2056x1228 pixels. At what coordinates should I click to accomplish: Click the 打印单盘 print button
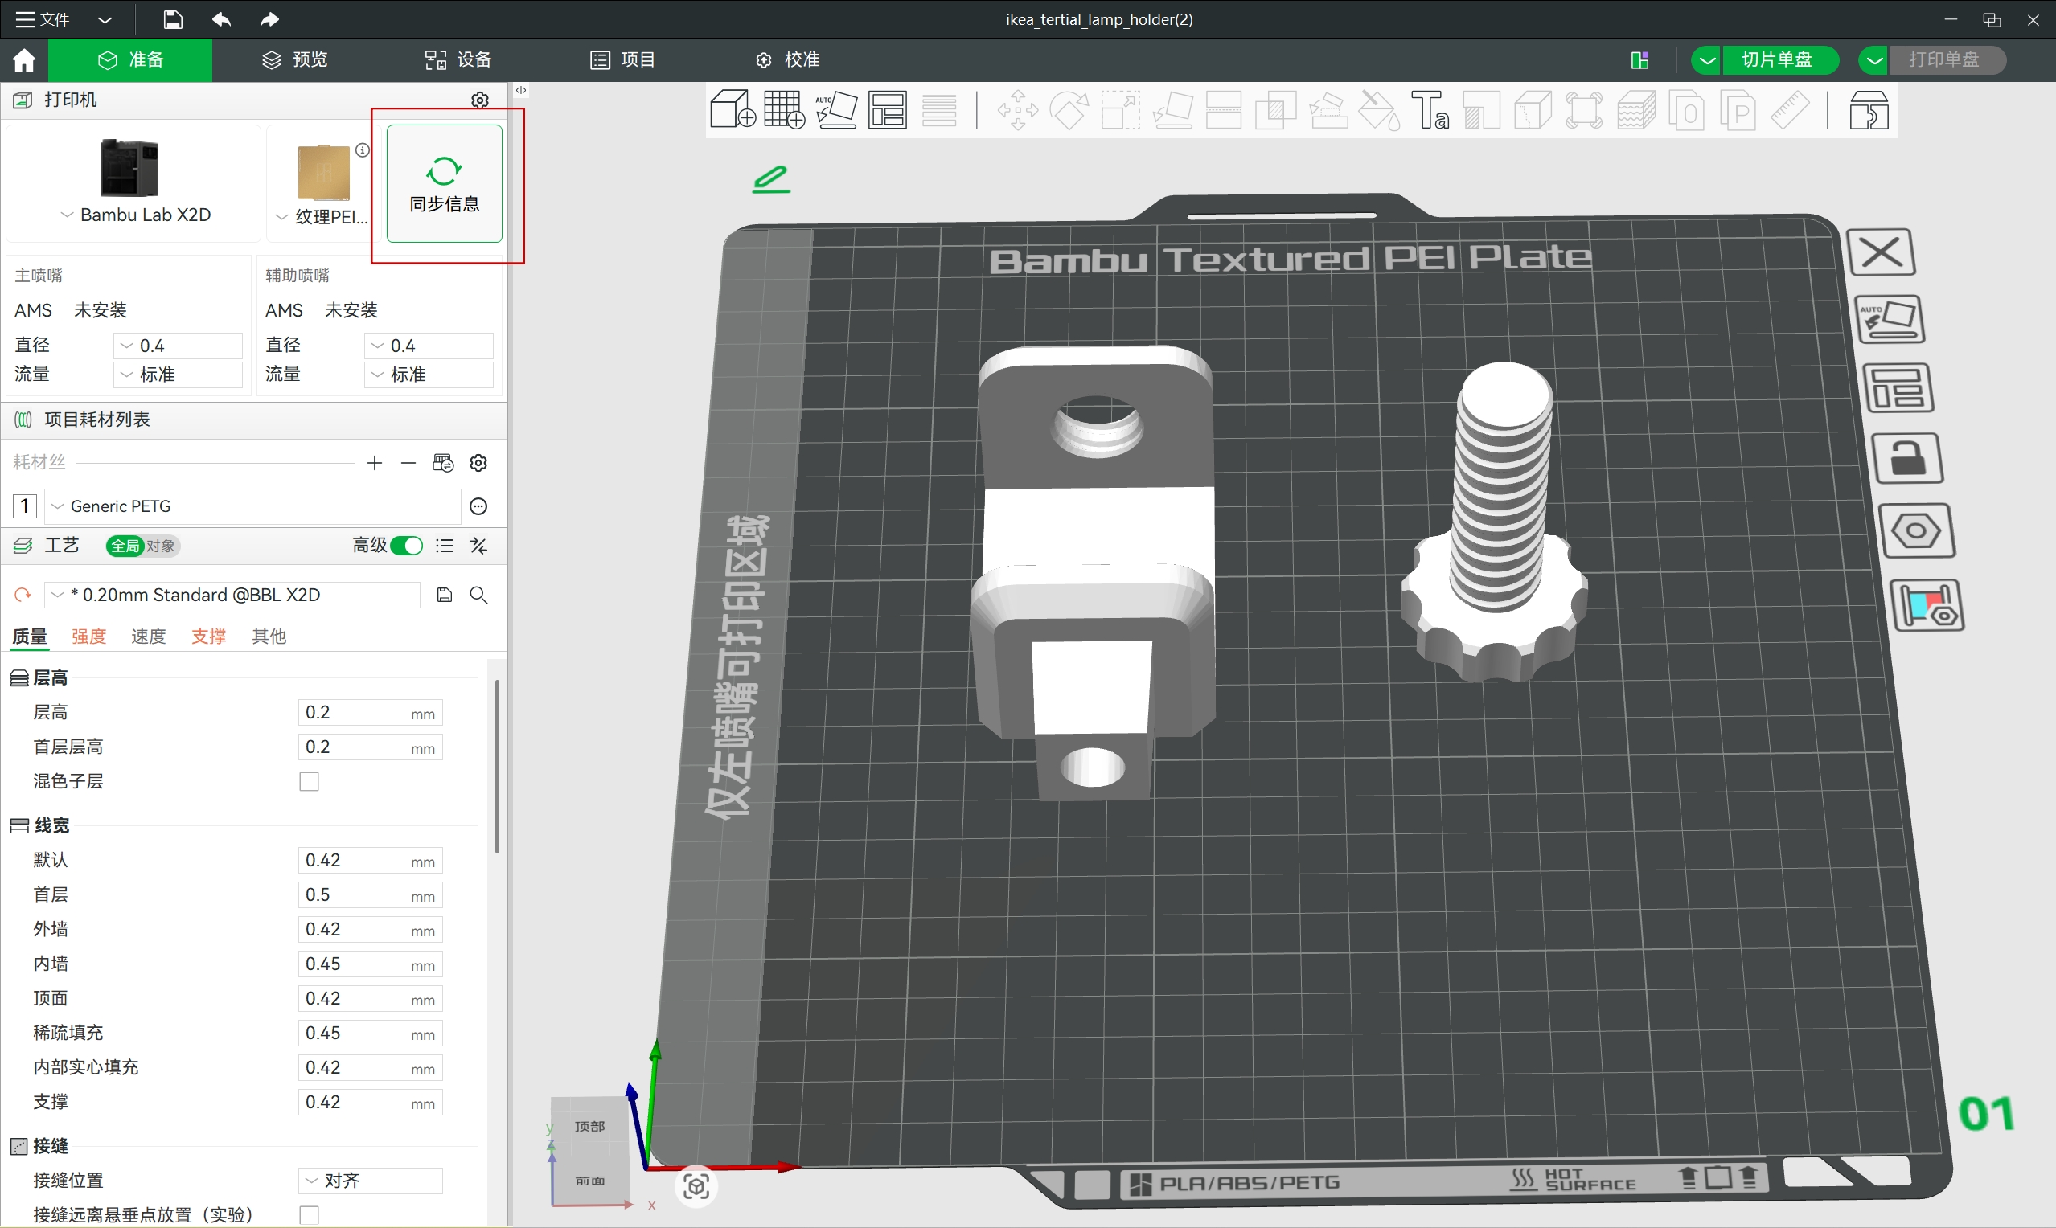[x=1947, y=59]
